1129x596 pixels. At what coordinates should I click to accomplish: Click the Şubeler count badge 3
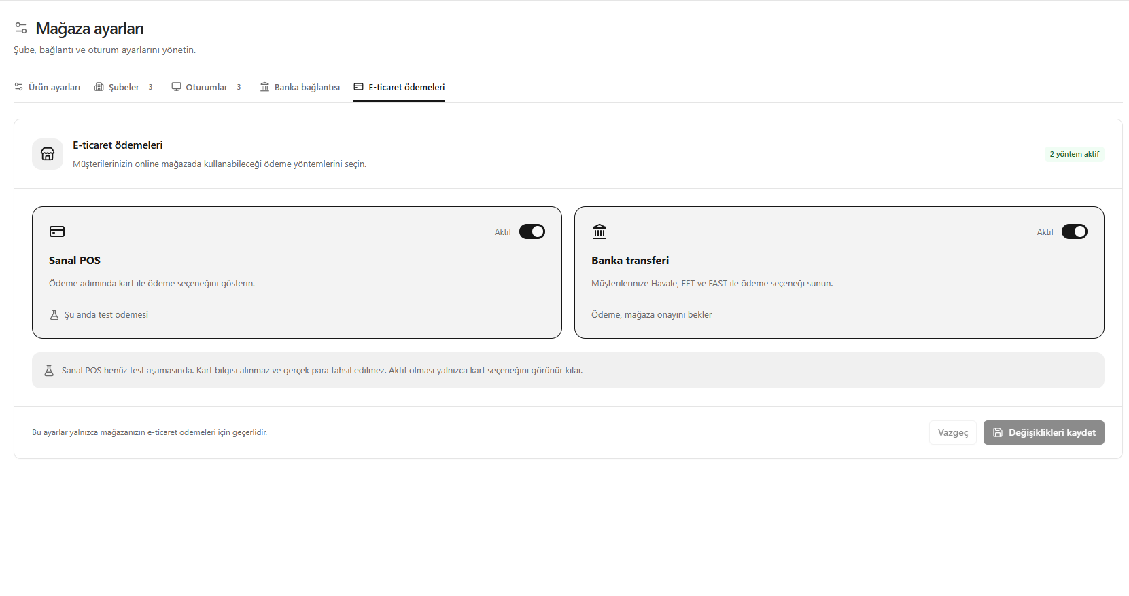point(150,87)
